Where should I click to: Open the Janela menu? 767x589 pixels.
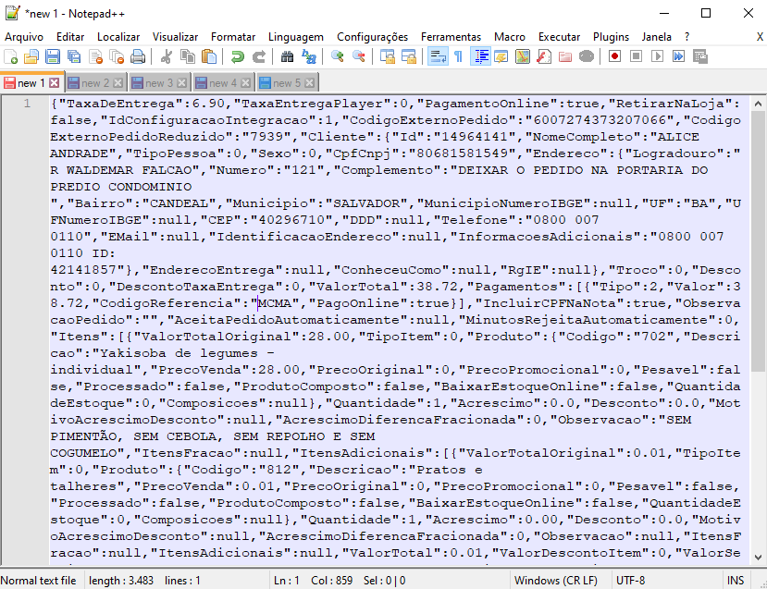(657, 37)
